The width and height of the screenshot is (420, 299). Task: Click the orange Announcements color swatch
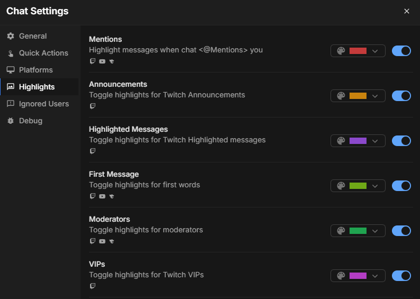point(358,96)
